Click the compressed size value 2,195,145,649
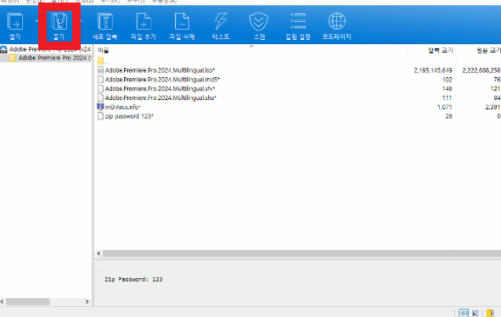Viewport: 501px width, 317px height. (x=433, y=70)
